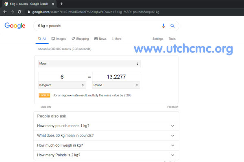The height and width of the screenshot is (162, 244).
Task: Expand 'How many Poinds is 2 kg?'
Action: (x=106, y=155)
